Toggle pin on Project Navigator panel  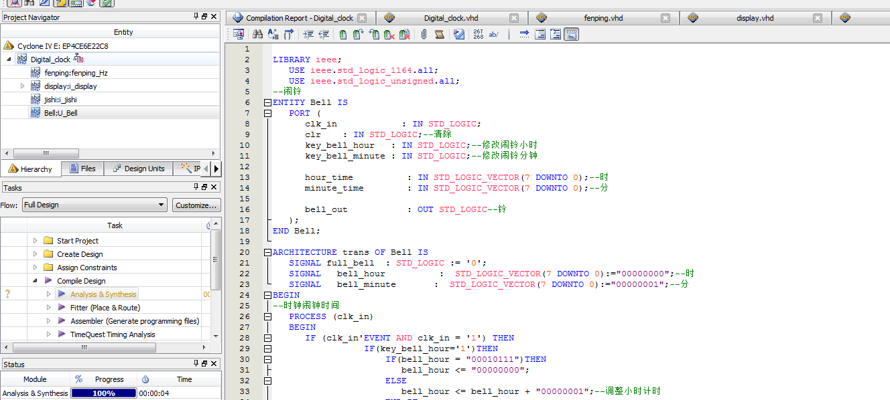coord(196,17)
